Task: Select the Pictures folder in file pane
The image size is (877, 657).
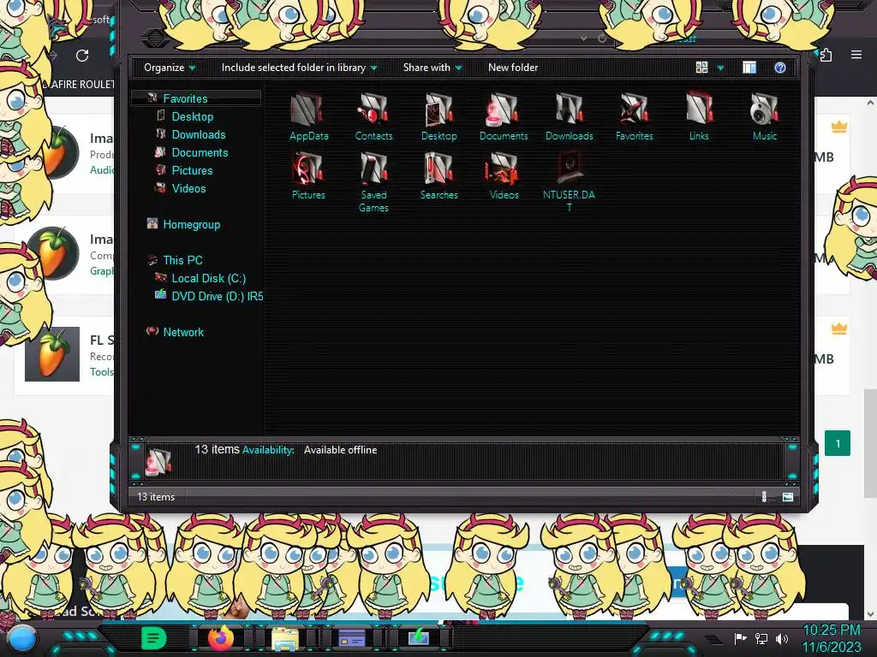Action: point(308,175)
